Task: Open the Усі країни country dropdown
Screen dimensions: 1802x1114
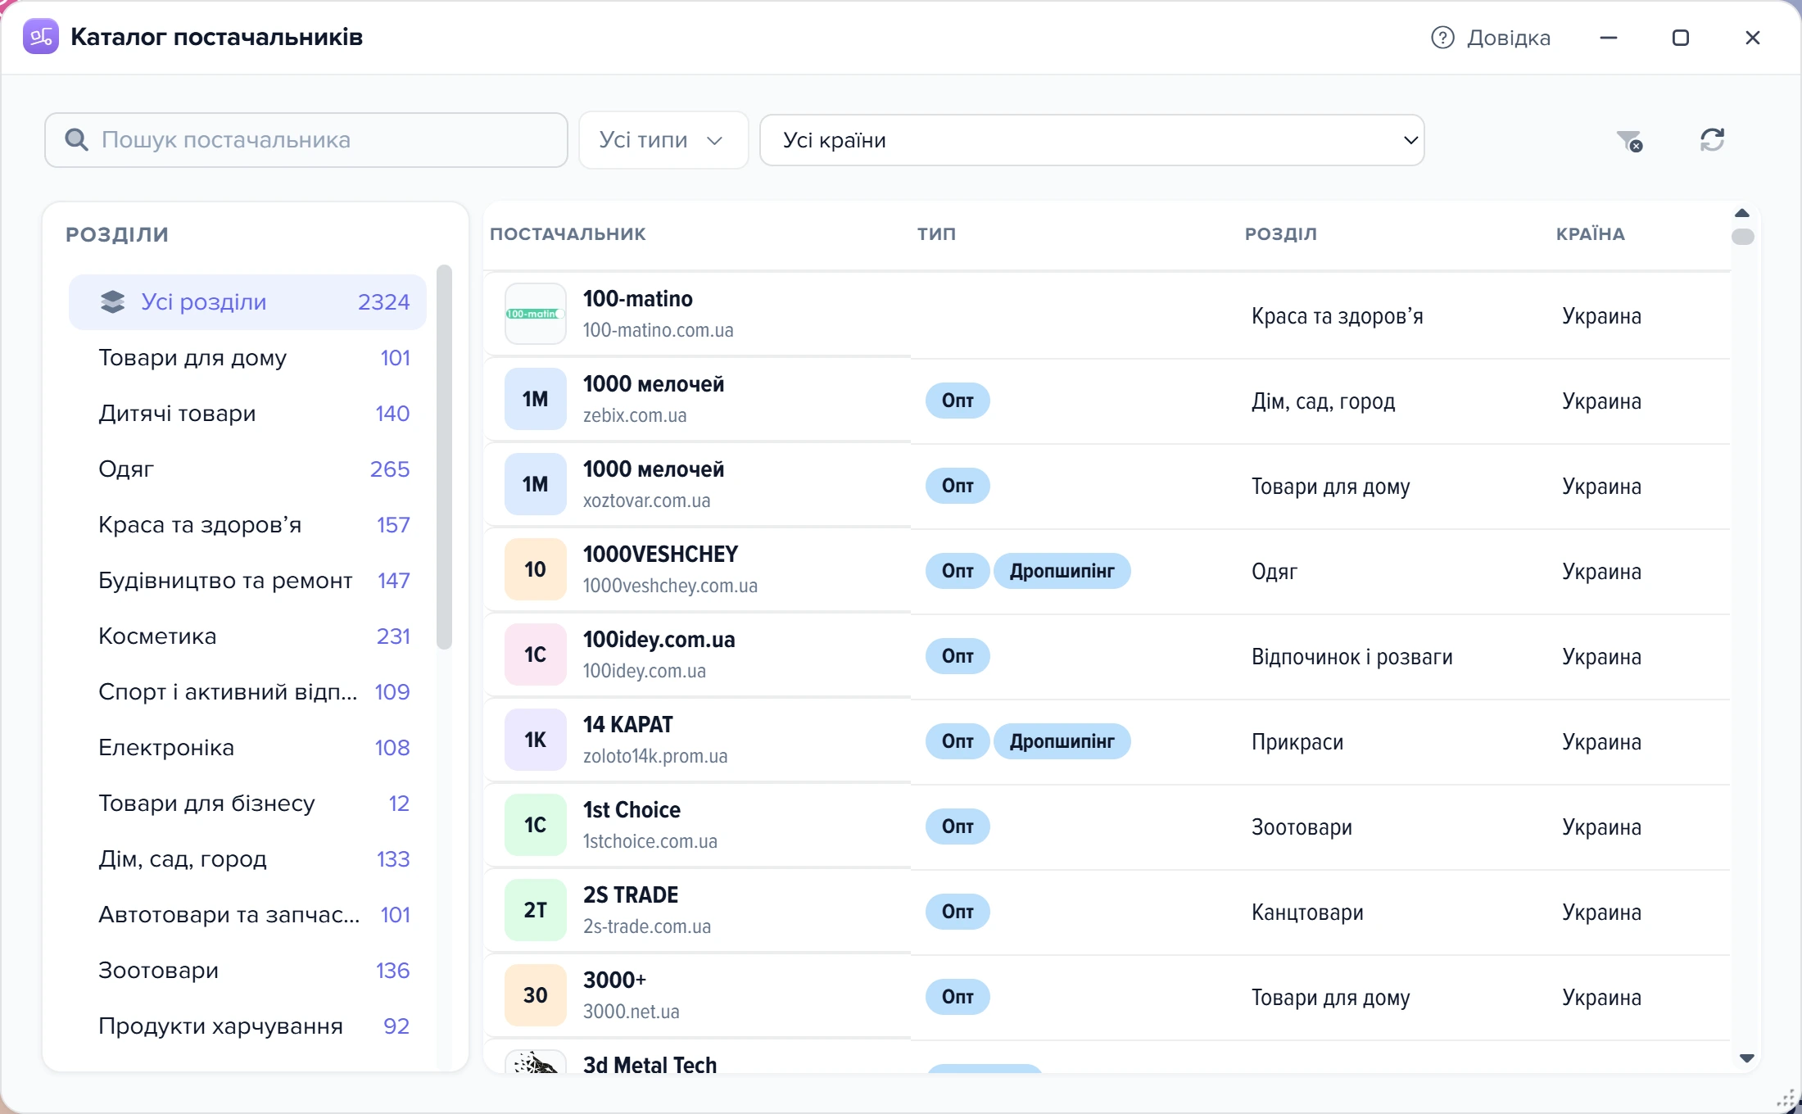Action: click(x=1092, y=140)
